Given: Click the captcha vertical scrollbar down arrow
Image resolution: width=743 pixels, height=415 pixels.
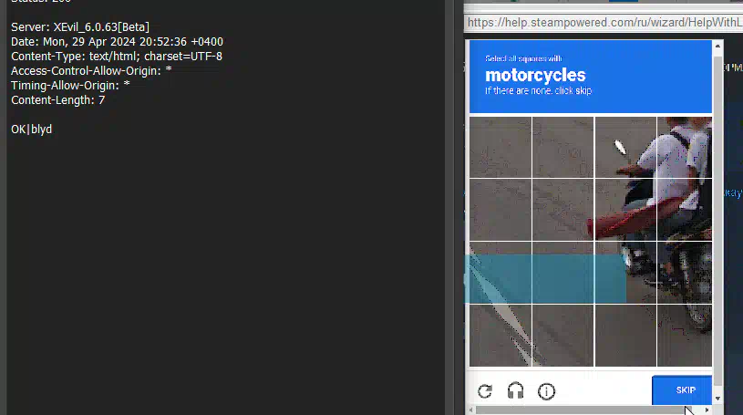Looking at the screenshot, I should 717,399.
